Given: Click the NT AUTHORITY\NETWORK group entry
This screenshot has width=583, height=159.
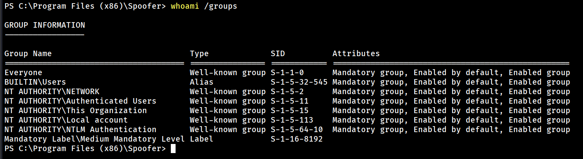Looking at the screenshot, I should coord(52,92).
